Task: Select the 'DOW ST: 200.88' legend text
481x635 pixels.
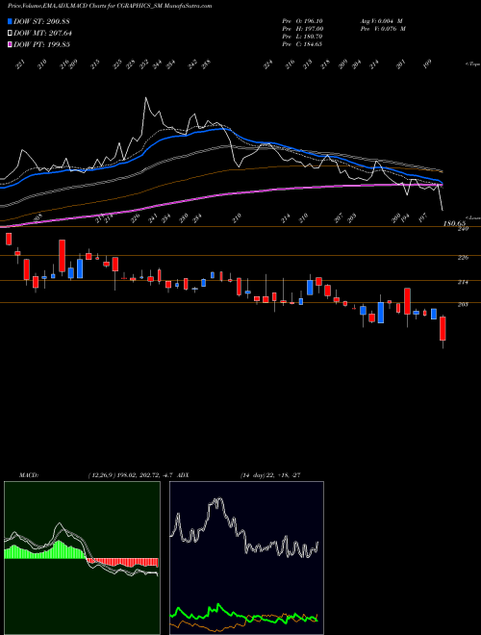Action: [x=41, y=21]
